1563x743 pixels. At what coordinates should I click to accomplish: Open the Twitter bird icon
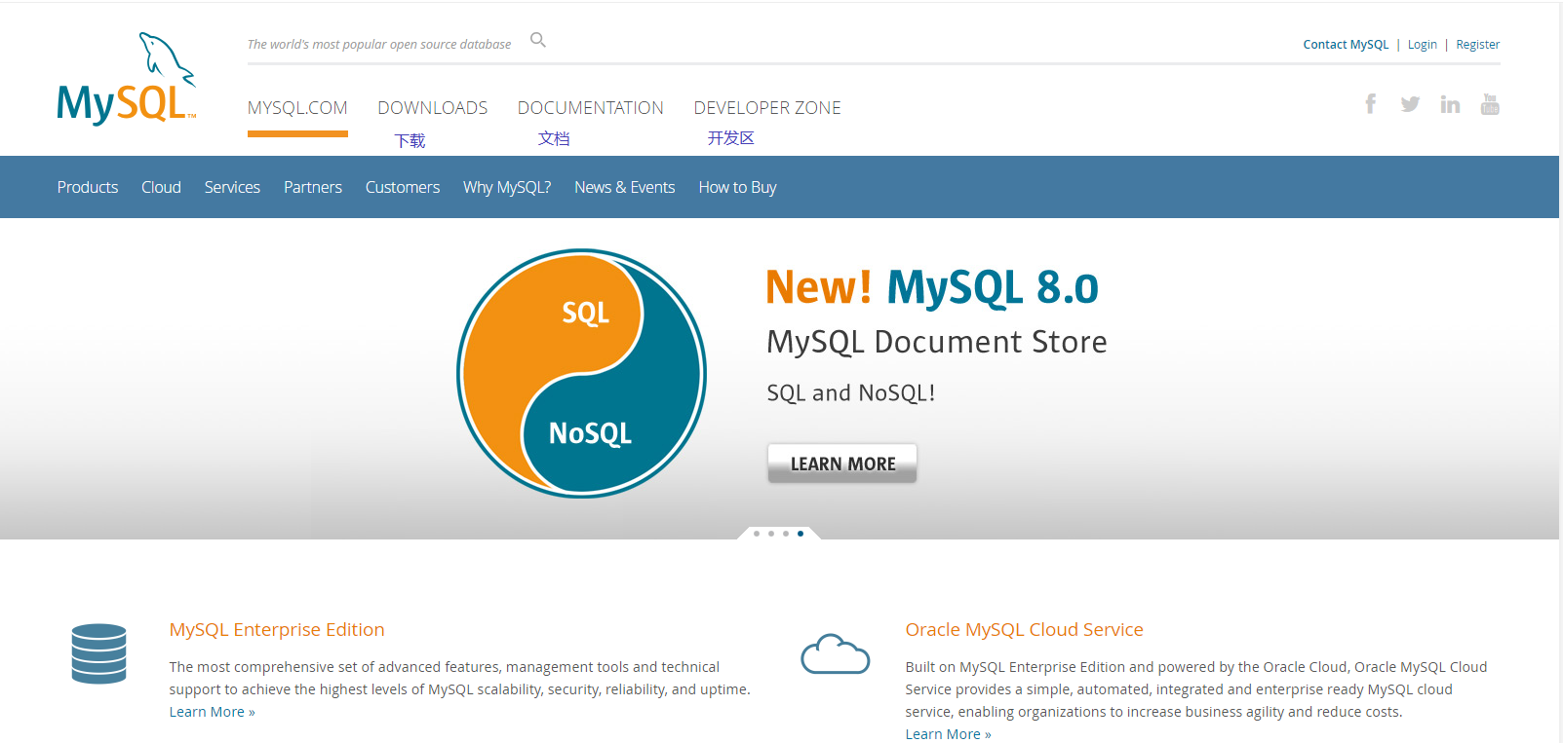point(1410,104)
